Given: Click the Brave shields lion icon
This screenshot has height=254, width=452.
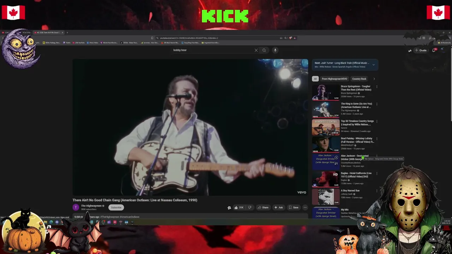Looking at the screenshot, I should 290,38.
